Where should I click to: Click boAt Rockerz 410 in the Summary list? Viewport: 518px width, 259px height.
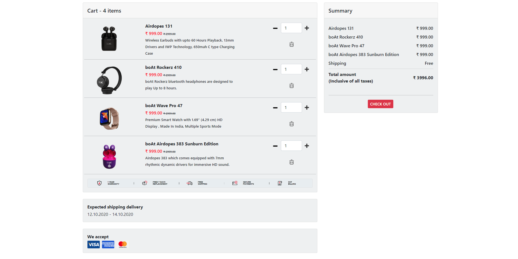(346, 37)
